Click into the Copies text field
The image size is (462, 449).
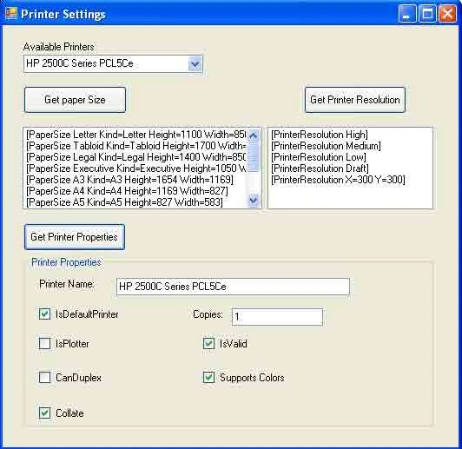point(277,317)
